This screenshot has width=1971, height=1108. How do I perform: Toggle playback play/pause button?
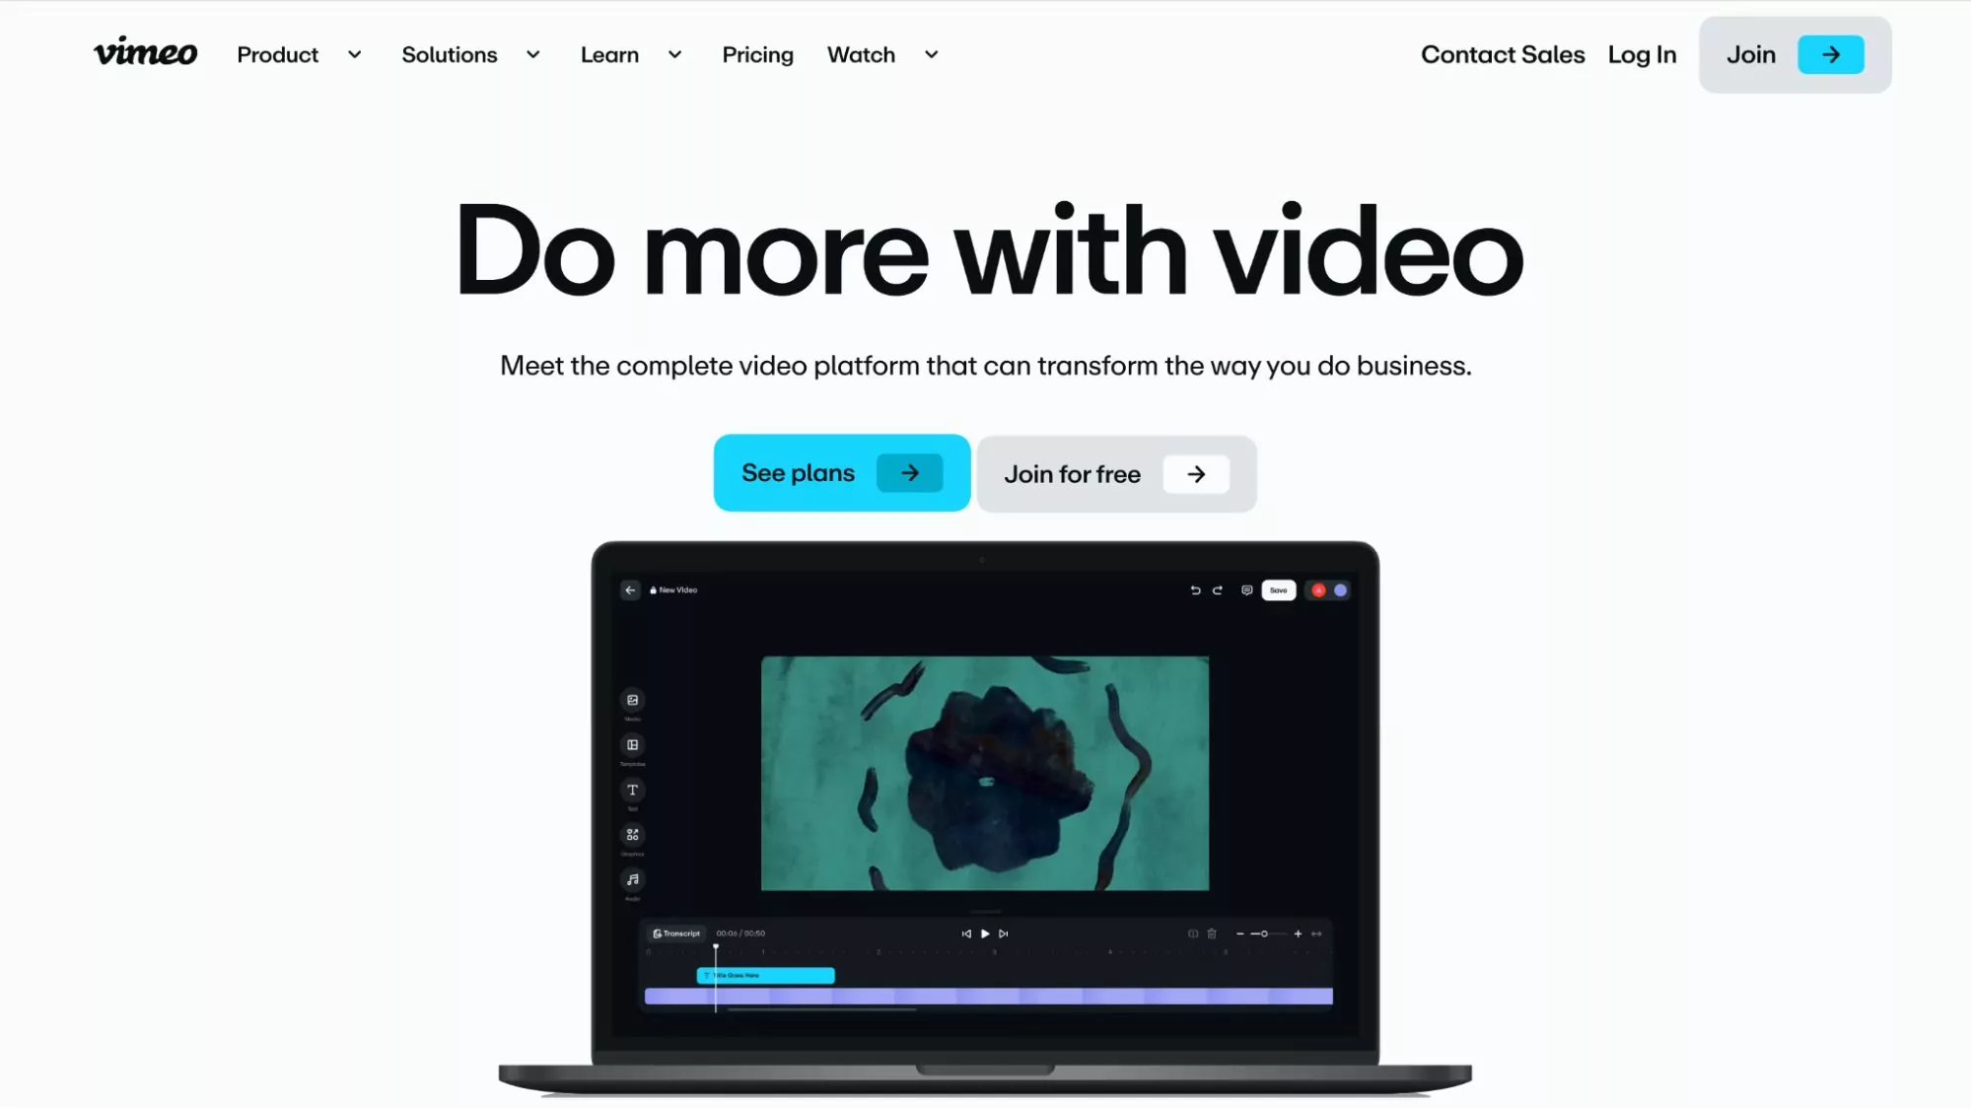(984, 934)
